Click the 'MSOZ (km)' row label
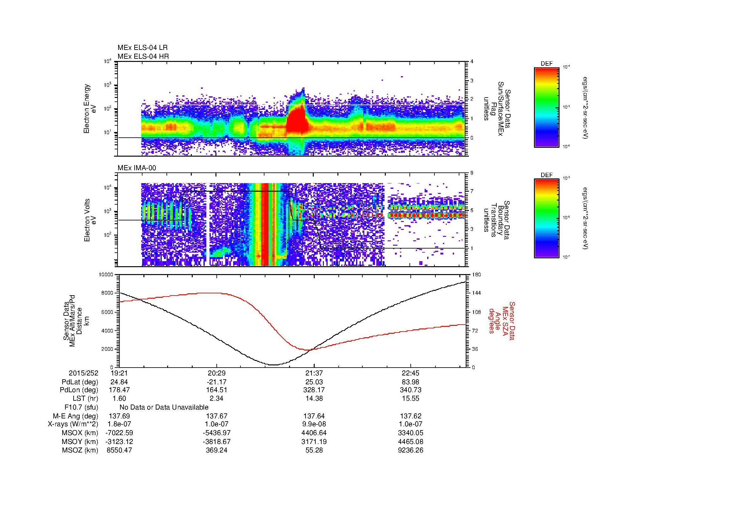 coord(80,450)
